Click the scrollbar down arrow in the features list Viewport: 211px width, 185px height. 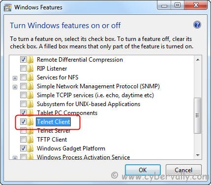pos(198,155)
